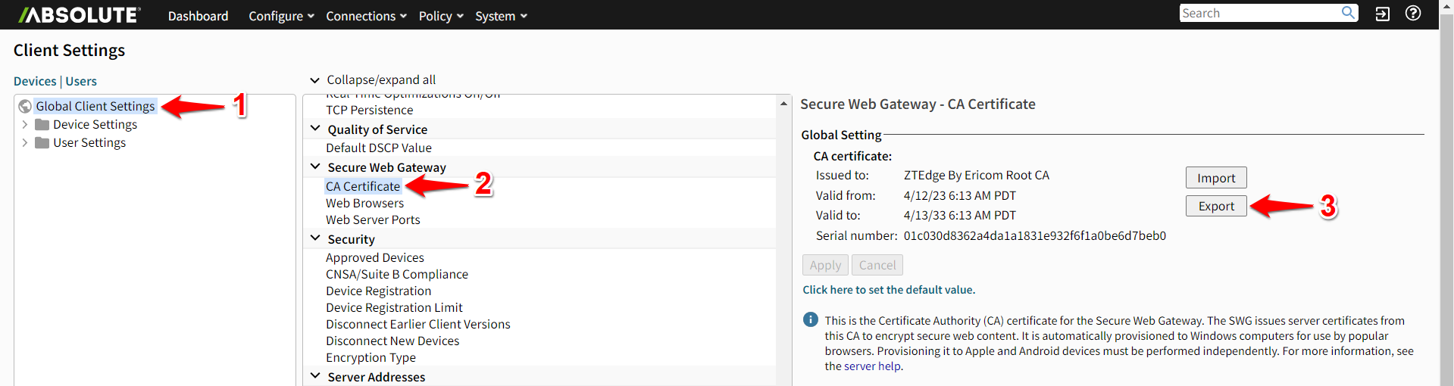This screenshot has height=386, width=1454.
Task: Go to the Dashboard page
Action: click(x=198, y=16)
